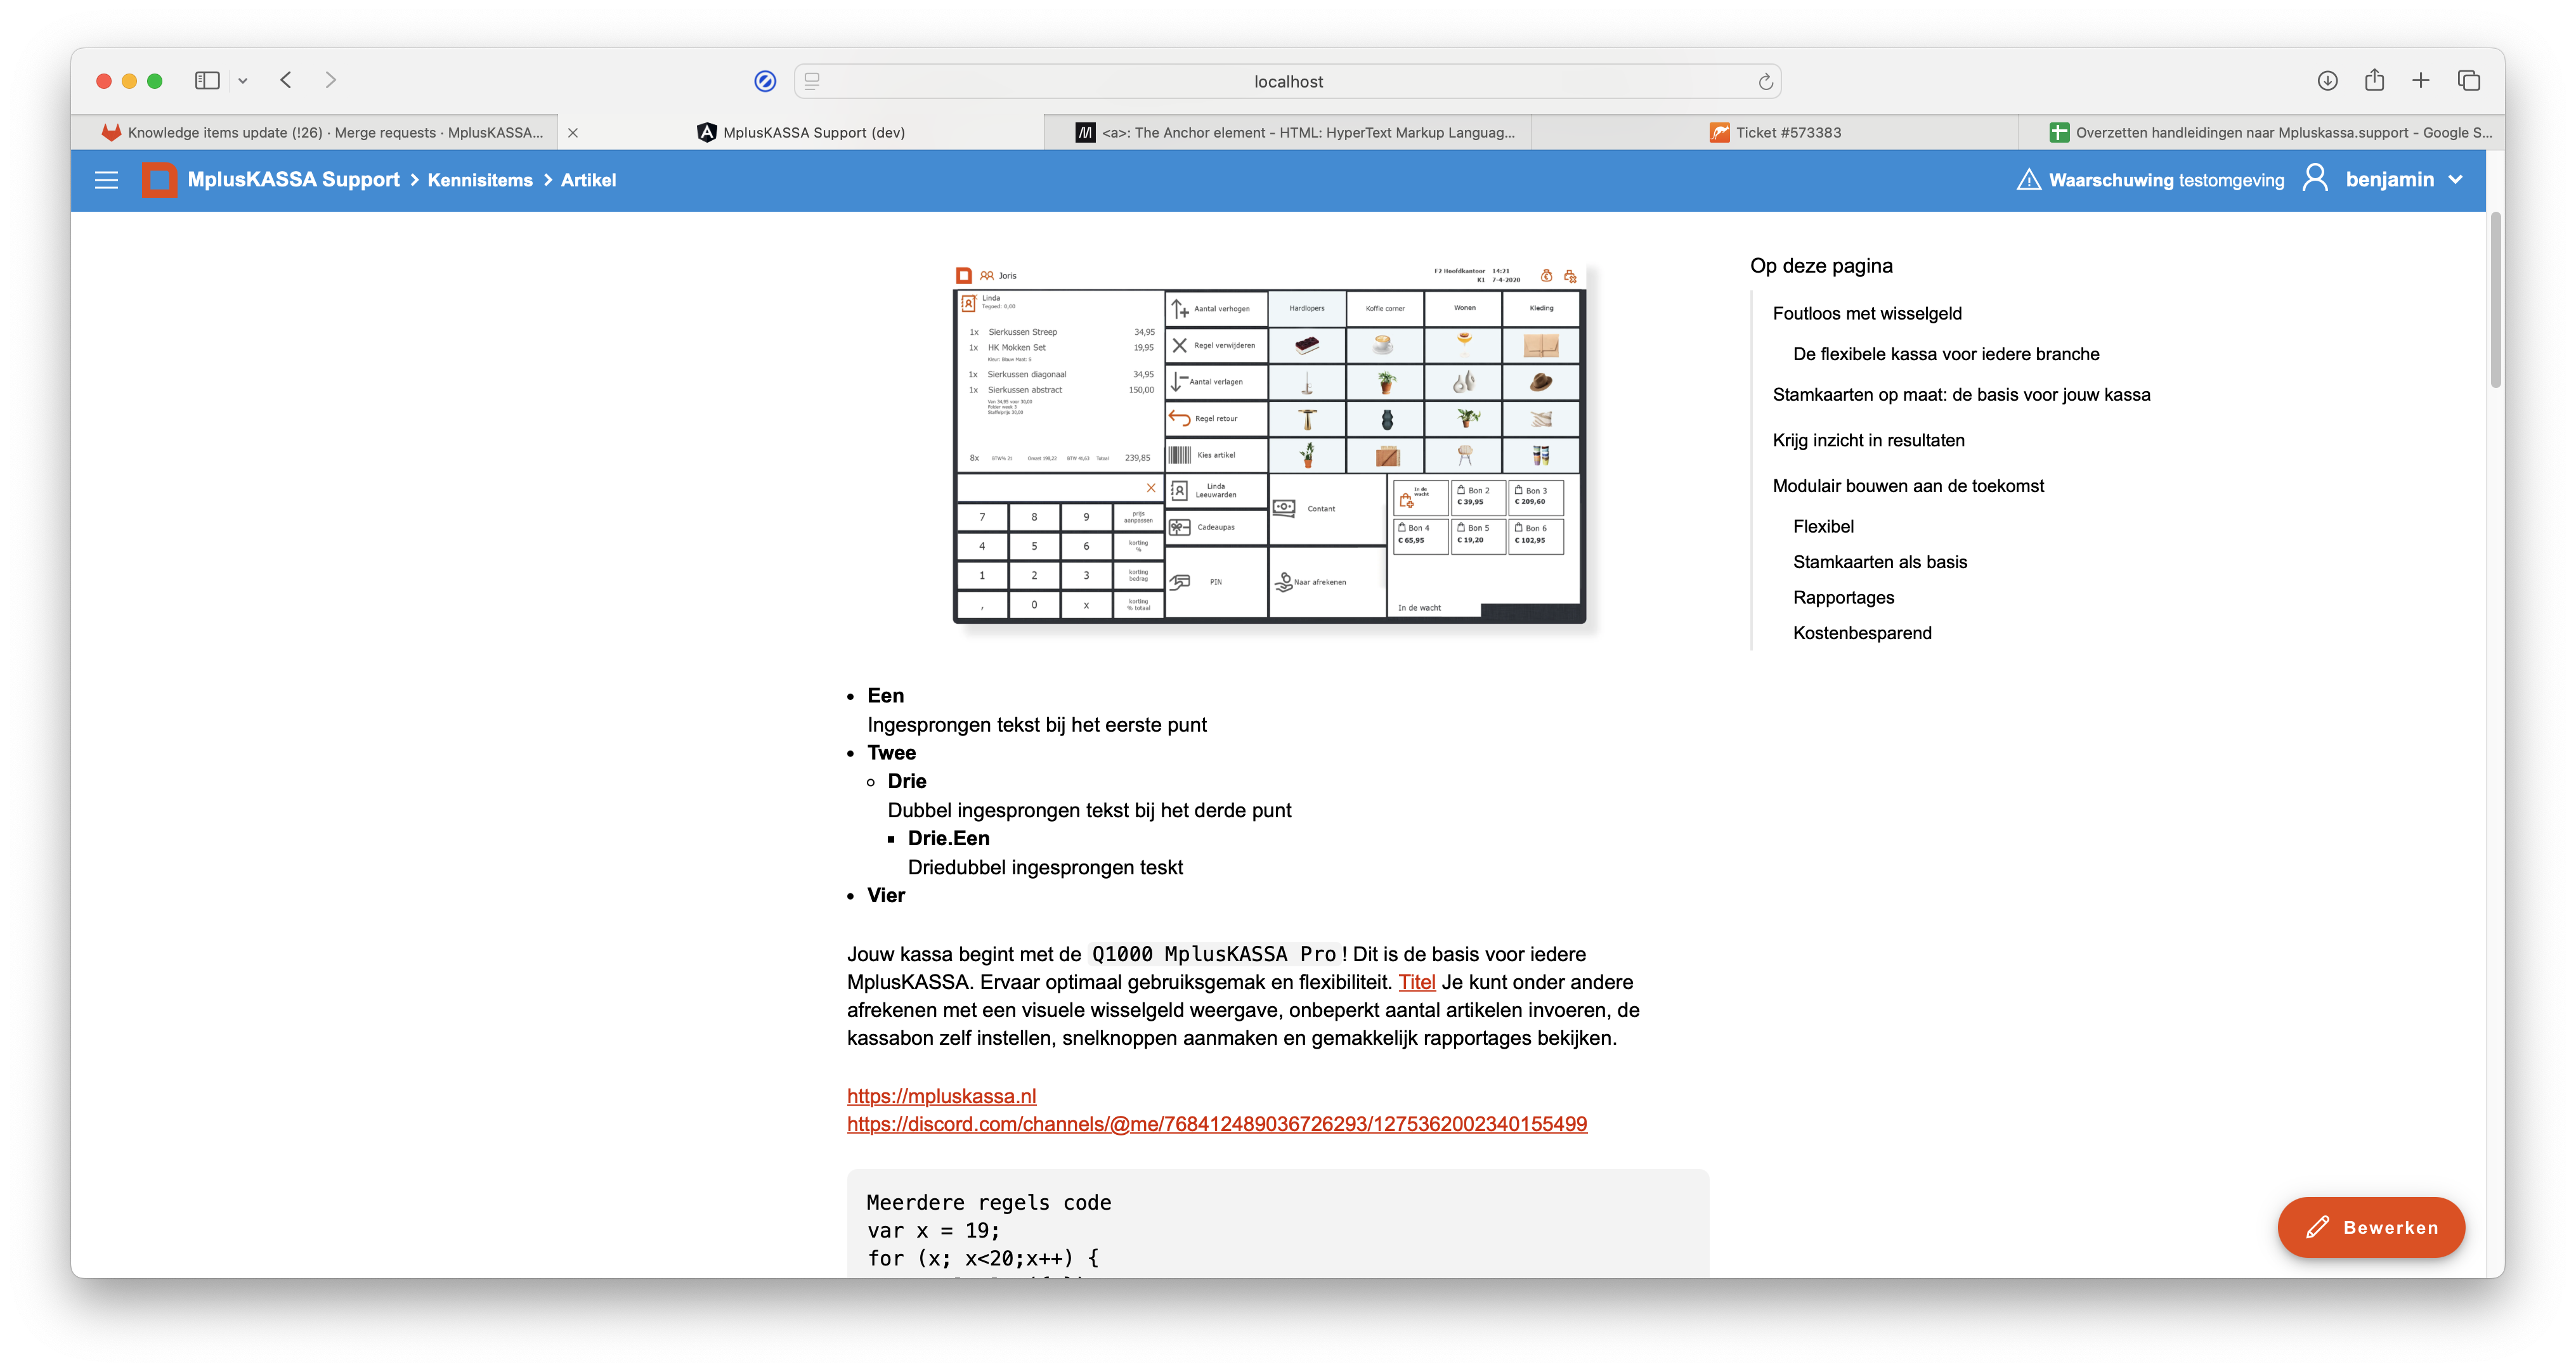Close the Knowledge items update tab
This screenshot has width=2576, height=1372.
pos(572,132)
